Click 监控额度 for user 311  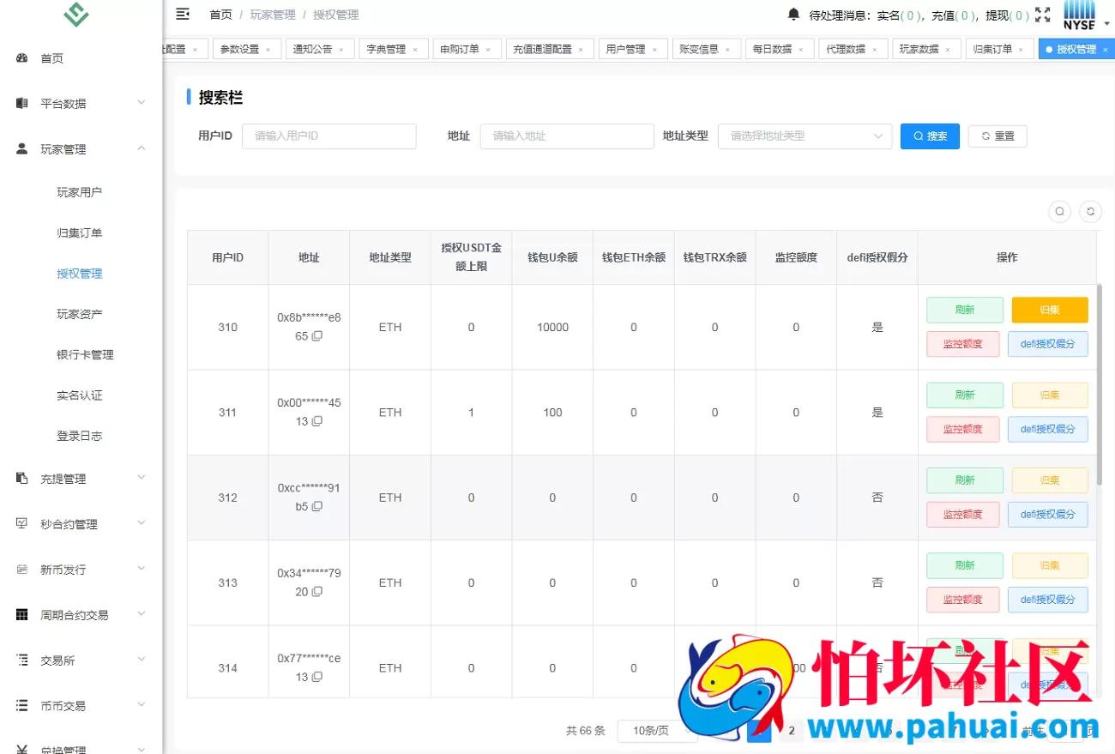click(x=962, y=429)
